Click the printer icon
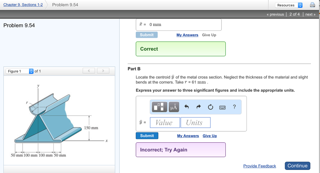Screen dimensions: 320x173 tap(312, 5)
